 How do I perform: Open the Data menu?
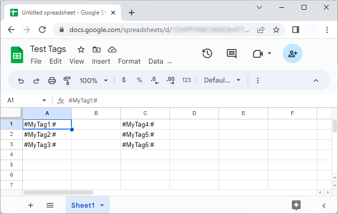point(155,61)
